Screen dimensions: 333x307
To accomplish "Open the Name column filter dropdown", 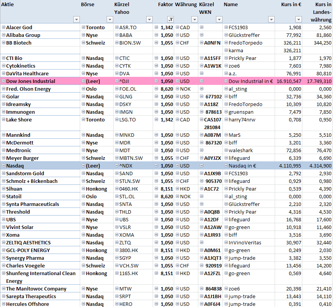I will pos(272,20).
